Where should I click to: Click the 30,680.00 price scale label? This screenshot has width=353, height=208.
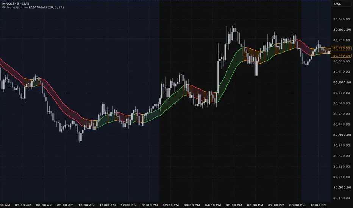tap(342, 61)
